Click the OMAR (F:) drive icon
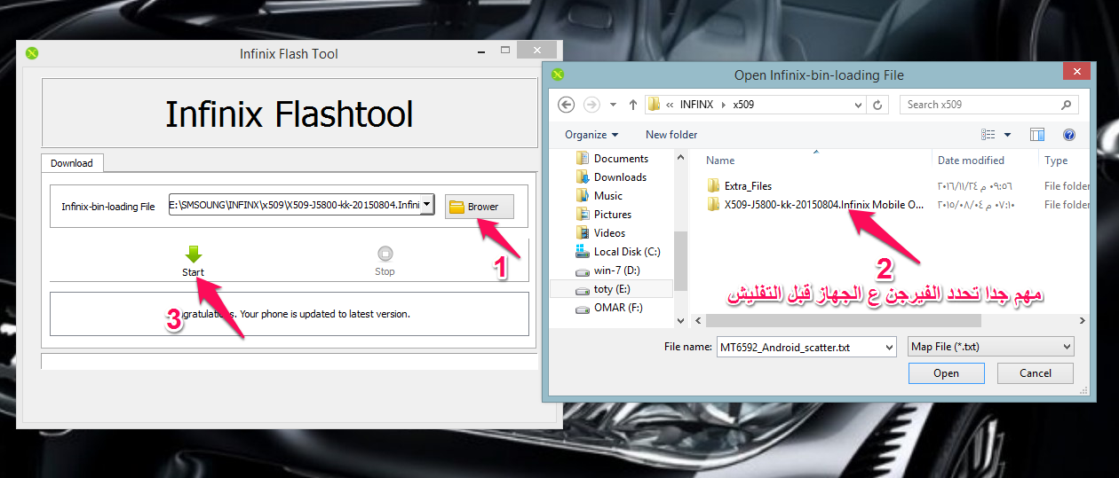Screen dimensions: 1119x478 pyautogui.click(x=583, y=309)
